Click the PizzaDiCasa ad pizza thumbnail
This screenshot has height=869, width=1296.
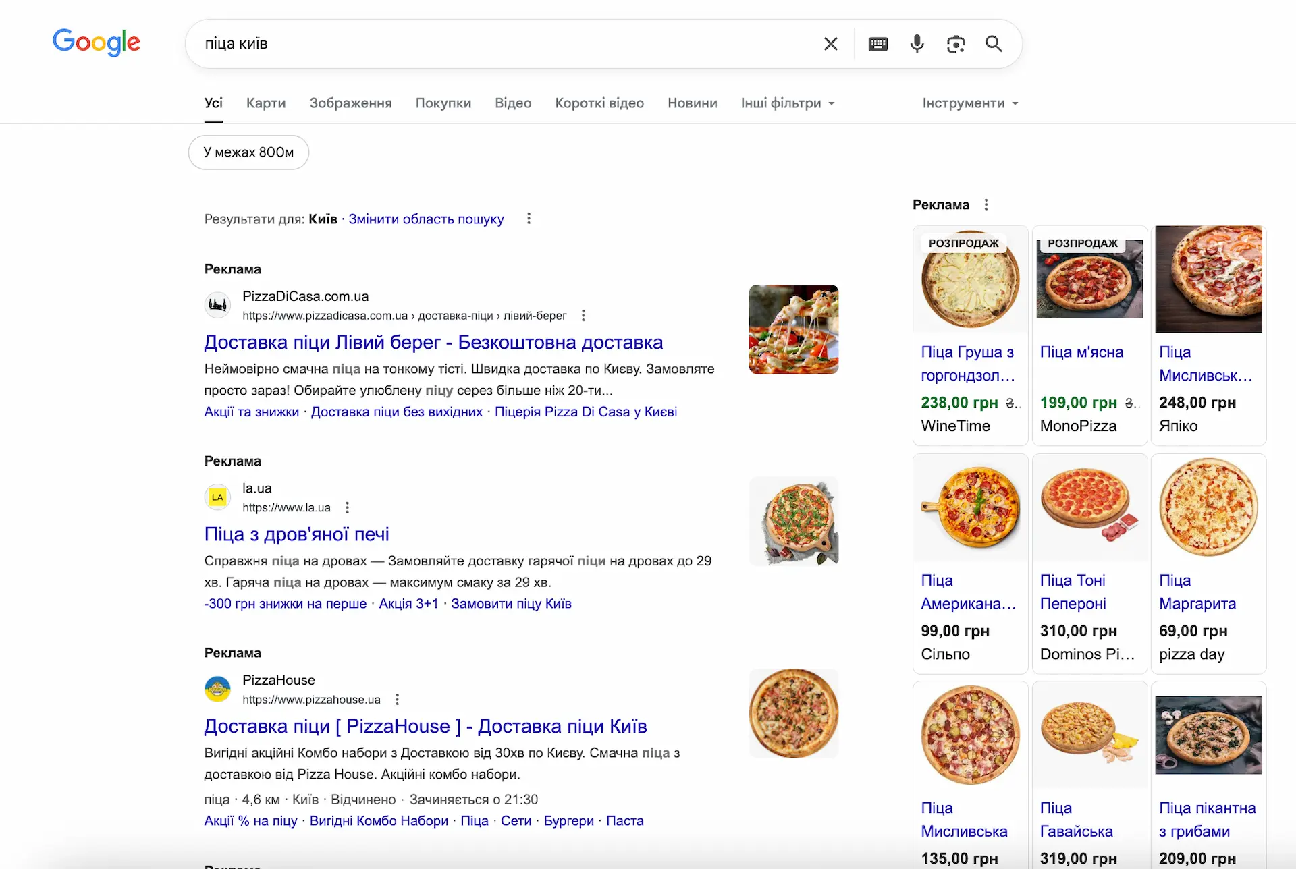point(794,329)
